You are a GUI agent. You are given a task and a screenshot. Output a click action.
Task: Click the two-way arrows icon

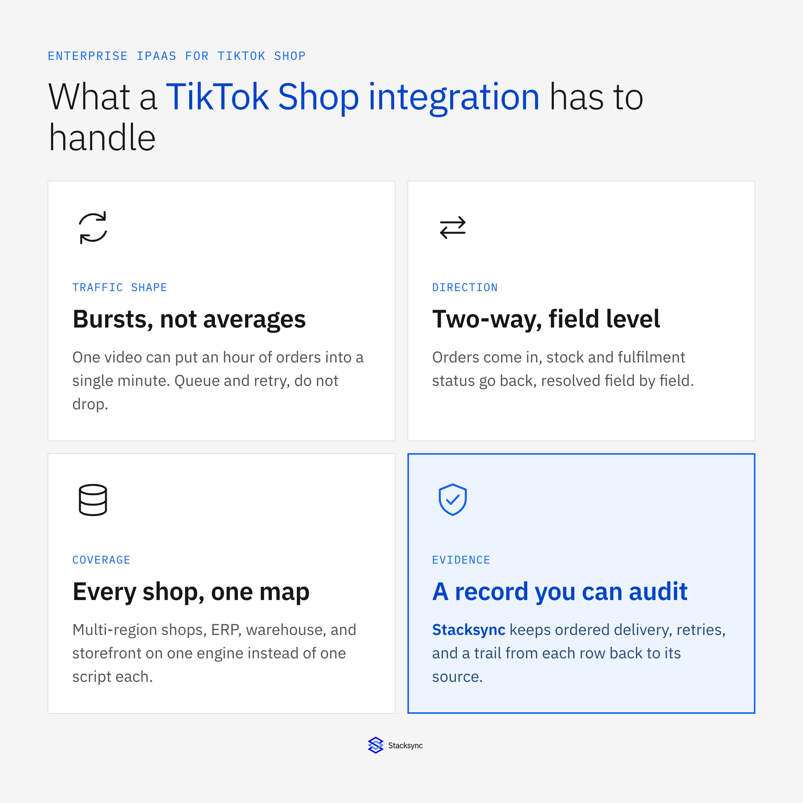[453, 228]
